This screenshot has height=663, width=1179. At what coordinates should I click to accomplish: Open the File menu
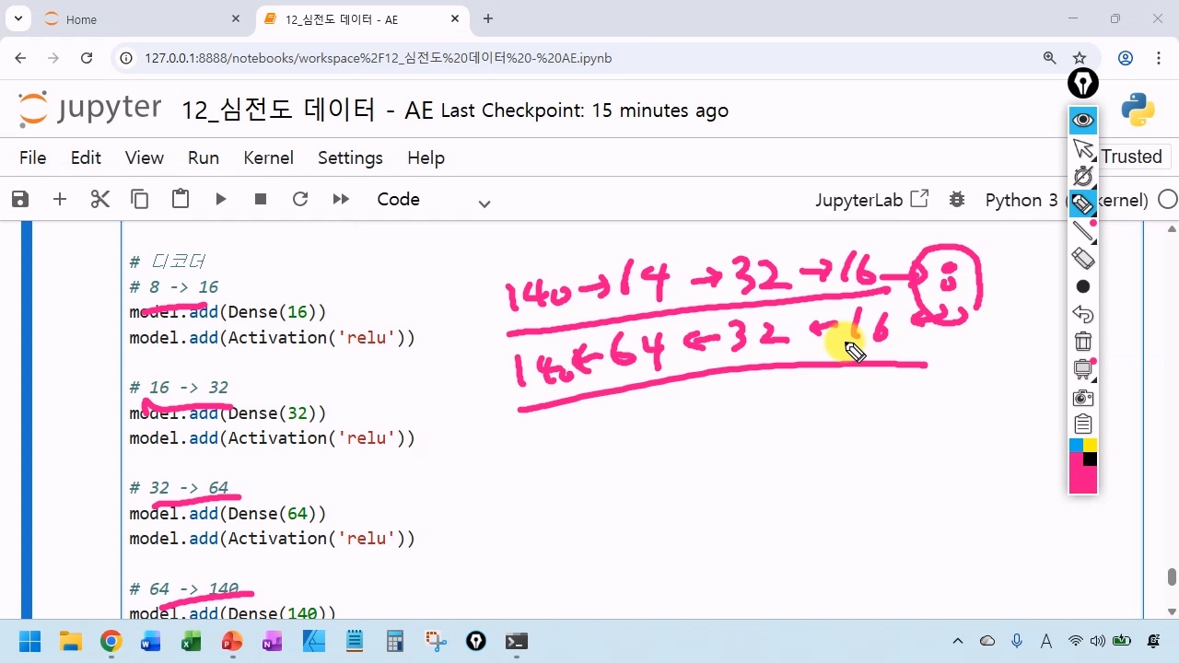pyautogui.click(x=32, y=157)
